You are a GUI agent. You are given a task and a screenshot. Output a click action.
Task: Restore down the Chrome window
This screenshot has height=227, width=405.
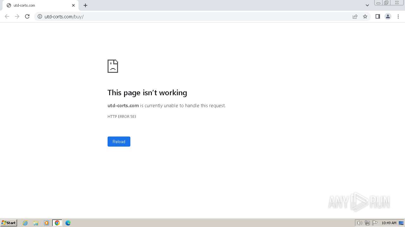coord(386,3)
